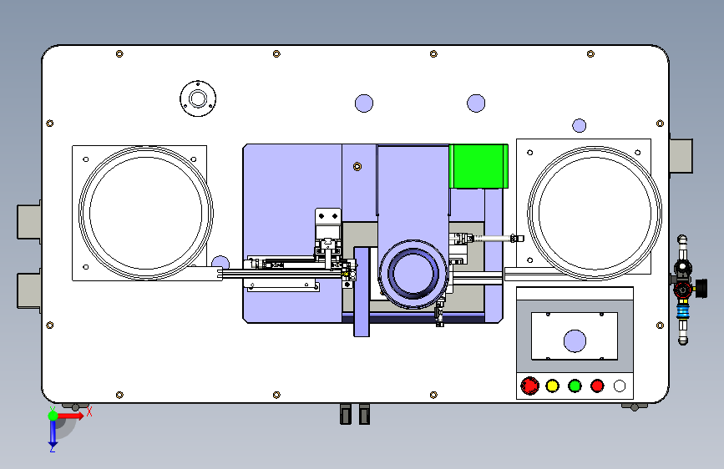Pick the green push button on control panel

pos(575,386)
